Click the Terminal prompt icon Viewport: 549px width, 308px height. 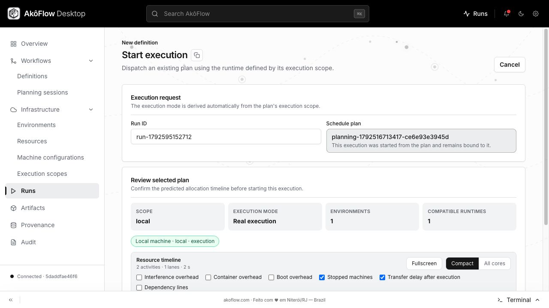(500, 300)
